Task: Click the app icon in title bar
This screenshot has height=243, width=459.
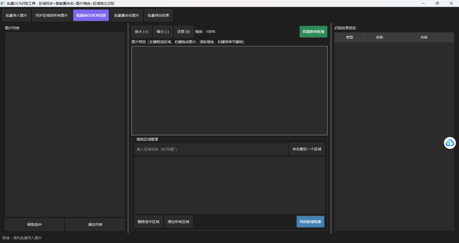Action: tap(3, 3)
